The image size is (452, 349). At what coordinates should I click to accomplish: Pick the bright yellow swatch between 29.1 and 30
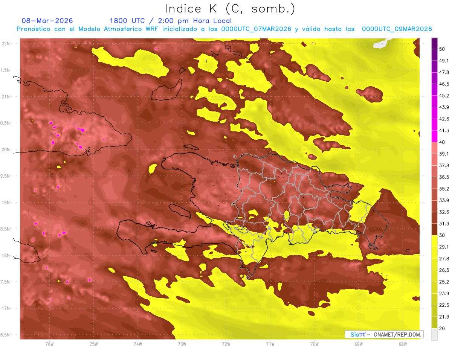(434, 241)
